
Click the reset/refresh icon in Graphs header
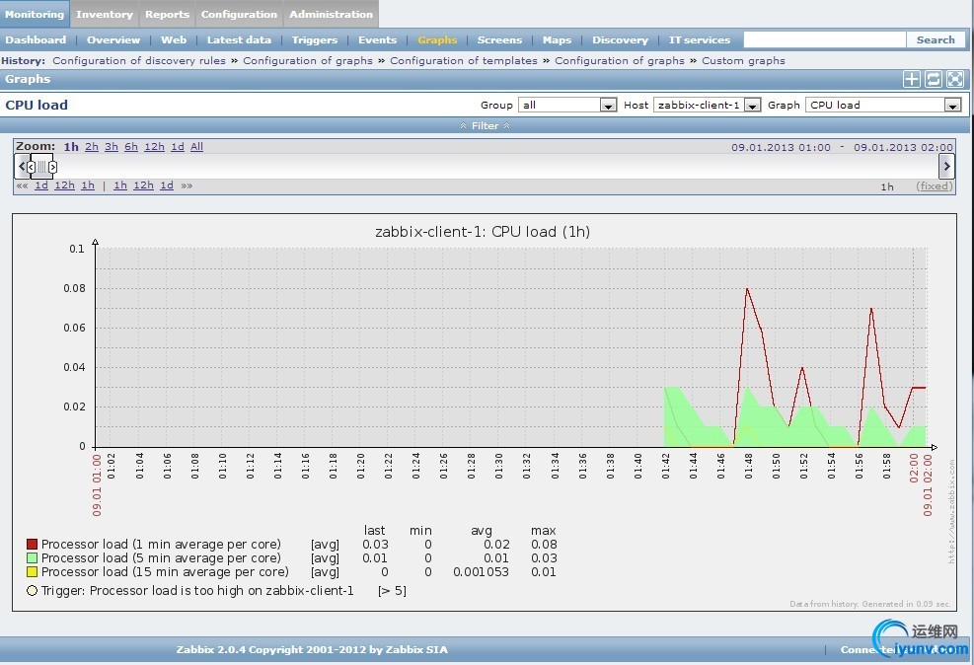point(934,80)
